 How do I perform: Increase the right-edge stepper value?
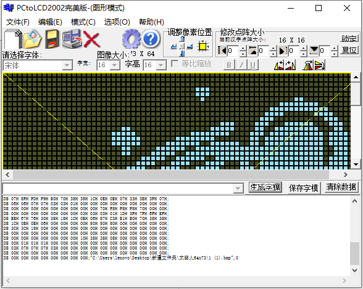tap(304, 48)
